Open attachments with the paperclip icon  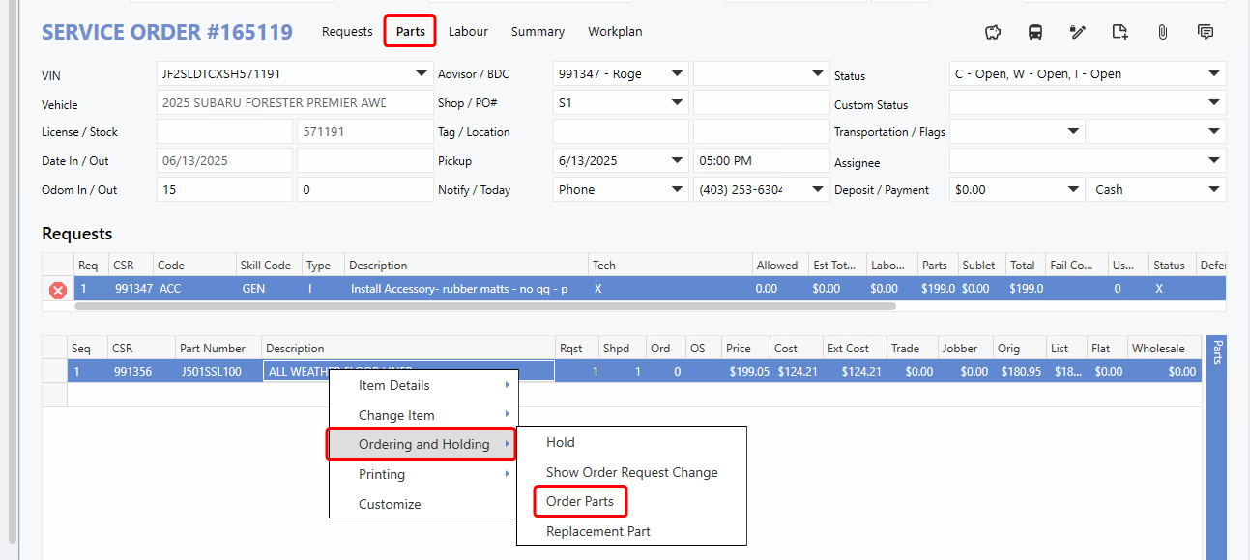(x=1163, y=32)
